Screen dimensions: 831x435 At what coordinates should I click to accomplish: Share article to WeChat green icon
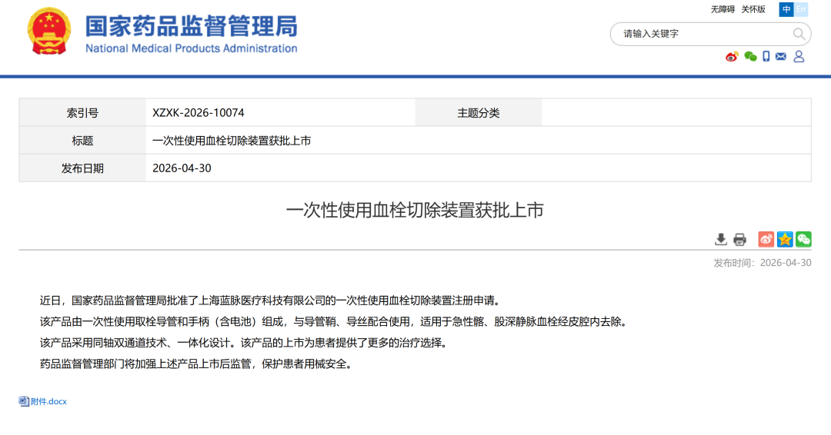pos(803,239)
